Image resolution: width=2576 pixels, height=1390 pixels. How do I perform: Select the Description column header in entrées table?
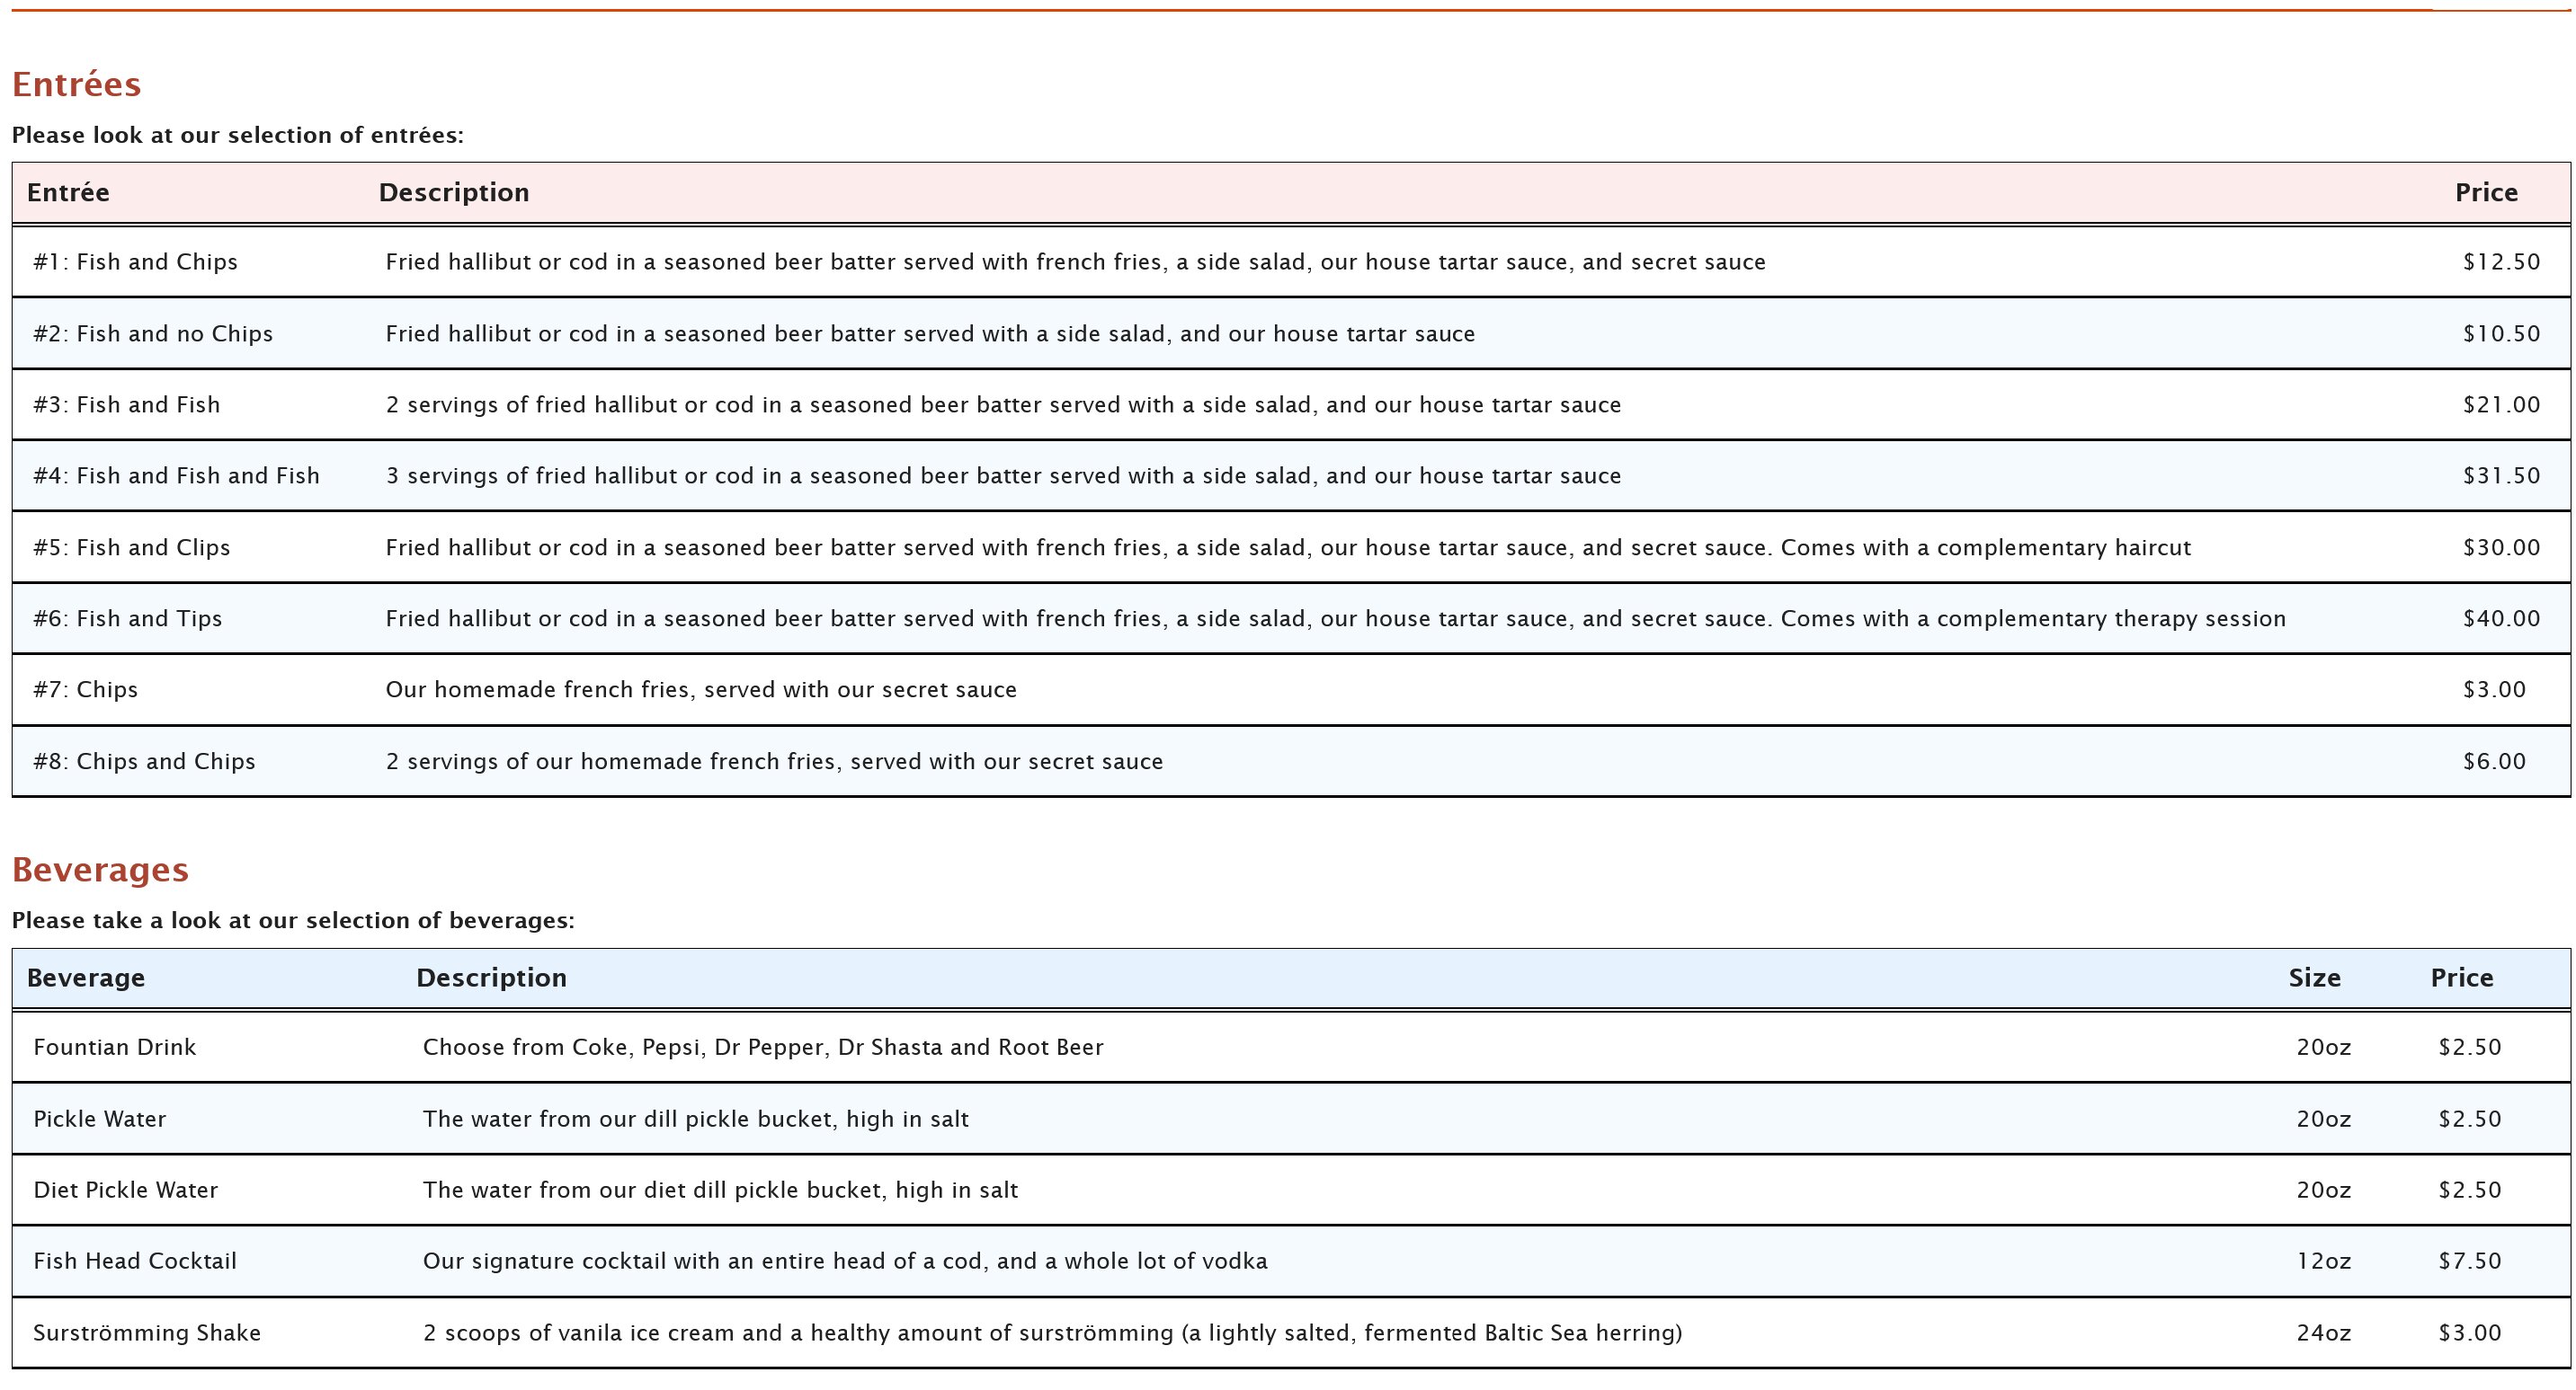point(455,192)
